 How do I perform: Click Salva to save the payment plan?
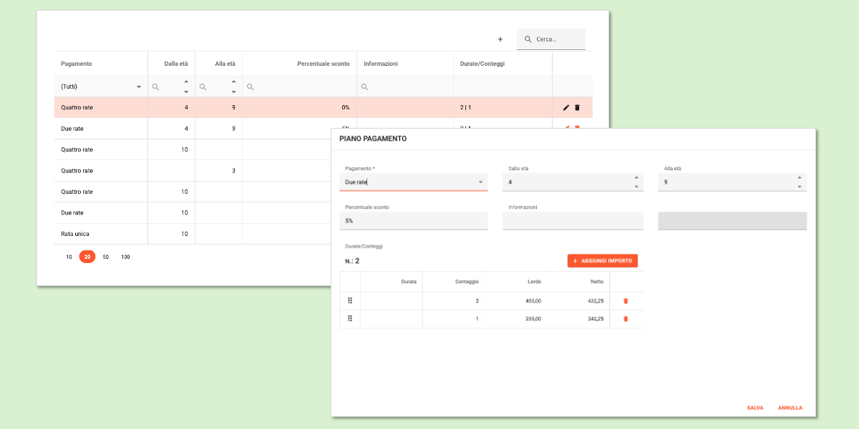(754, 408)
